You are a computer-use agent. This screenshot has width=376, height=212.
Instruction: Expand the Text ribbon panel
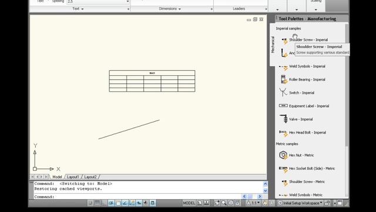click(78, 9)
